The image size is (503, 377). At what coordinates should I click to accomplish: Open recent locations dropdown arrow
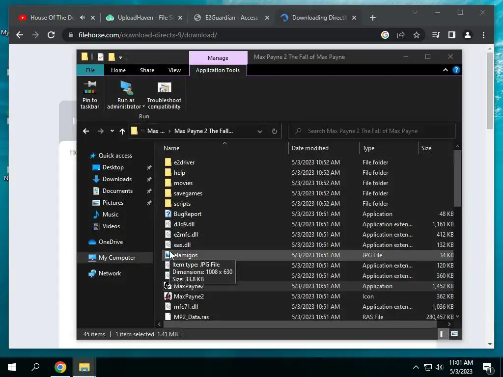(112, 131)
